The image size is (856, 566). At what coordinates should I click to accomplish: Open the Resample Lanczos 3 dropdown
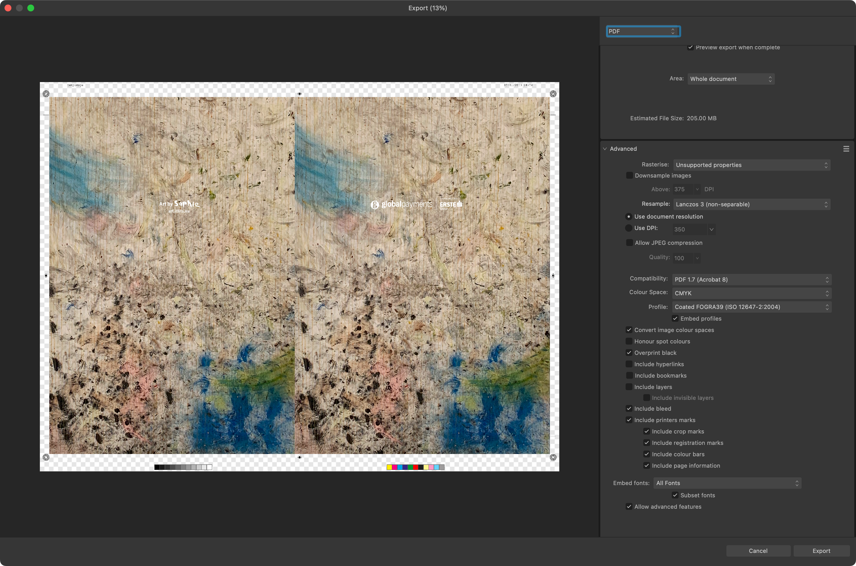tap(751, 204)
